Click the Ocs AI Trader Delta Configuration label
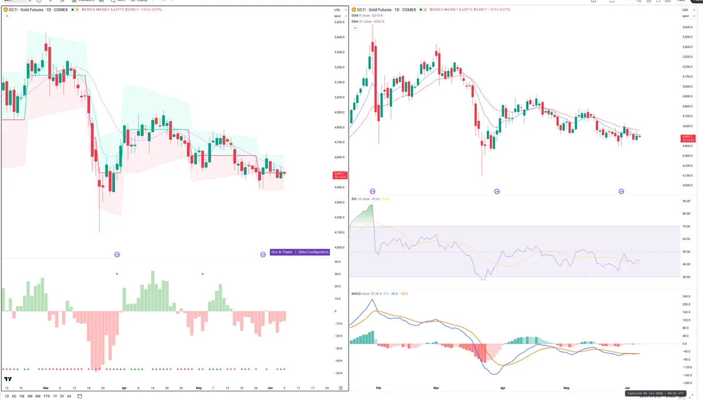The height and width of the screenshot is (400, 703). (300, 252)
